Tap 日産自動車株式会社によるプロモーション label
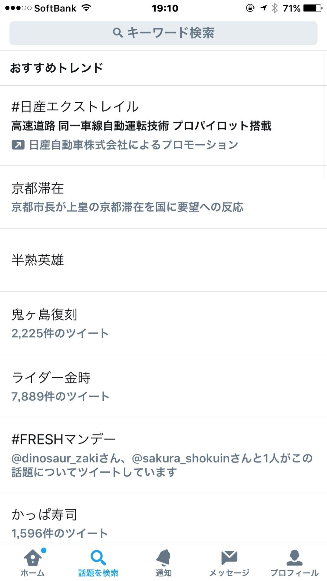 pos(134,145)
